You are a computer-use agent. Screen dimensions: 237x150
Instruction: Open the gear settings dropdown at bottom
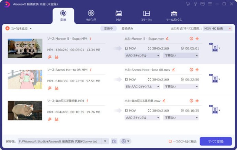[125, 141]
